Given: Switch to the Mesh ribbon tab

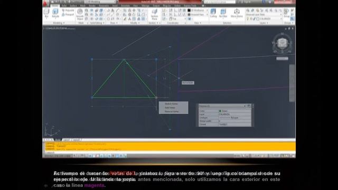Looking at the screenshot, I should tap(83, 6).
